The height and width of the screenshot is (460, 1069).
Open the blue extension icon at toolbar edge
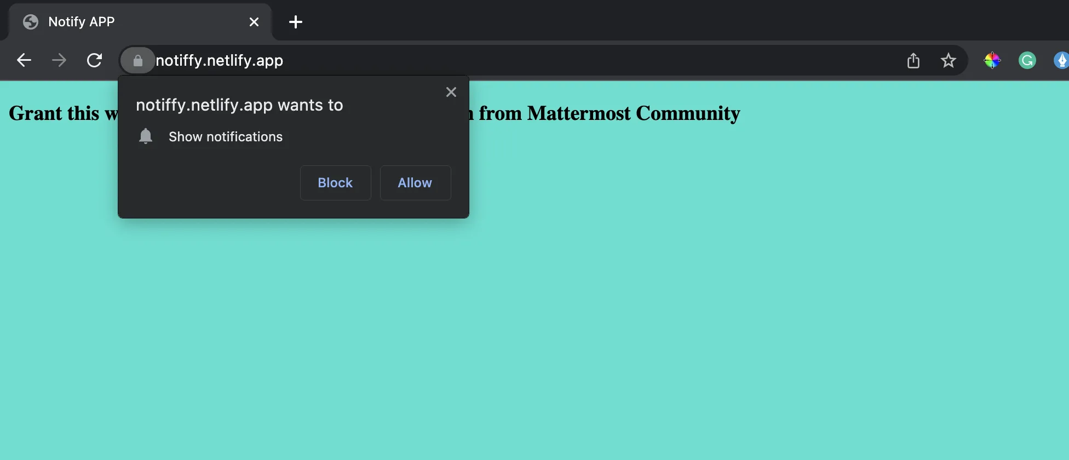[x=1062, y=60]
